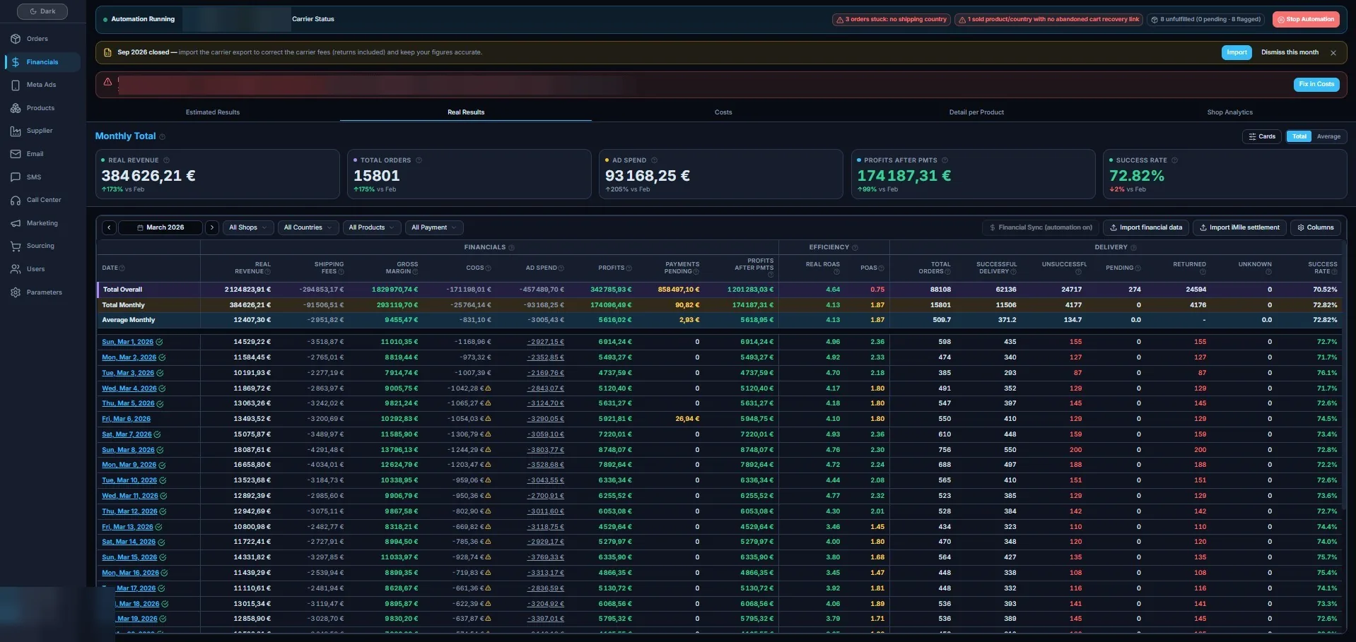Screen dimensions: 1356x642
Task: Open the Parameters gear icon
Action: (16, 292)
